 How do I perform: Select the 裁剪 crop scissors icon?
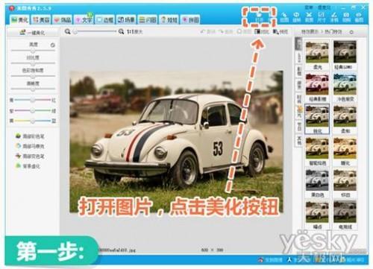pyautogui.click(x=309, y=17)
